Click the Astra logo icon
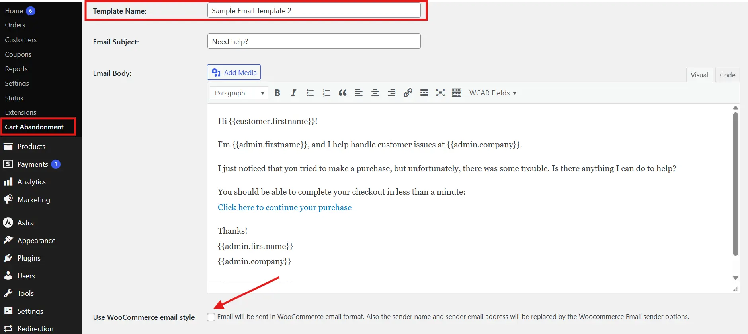Viewport: 748px width, 334px height. (8, 222)
